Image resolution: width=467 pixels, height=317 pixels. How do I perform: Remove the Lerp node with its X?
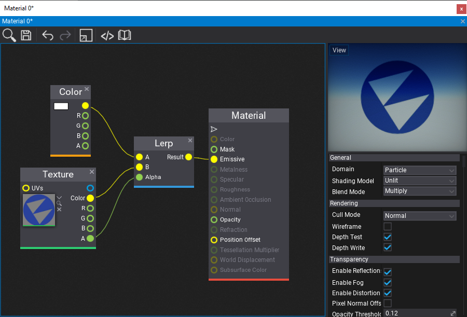pyautogui.click(x=190, y=140)
